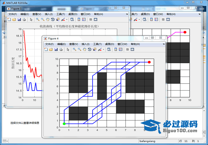This screenshot has width=208, height=145.
Task: Save Figure 4 using the floppy disk icon
Action: (56, 50)
